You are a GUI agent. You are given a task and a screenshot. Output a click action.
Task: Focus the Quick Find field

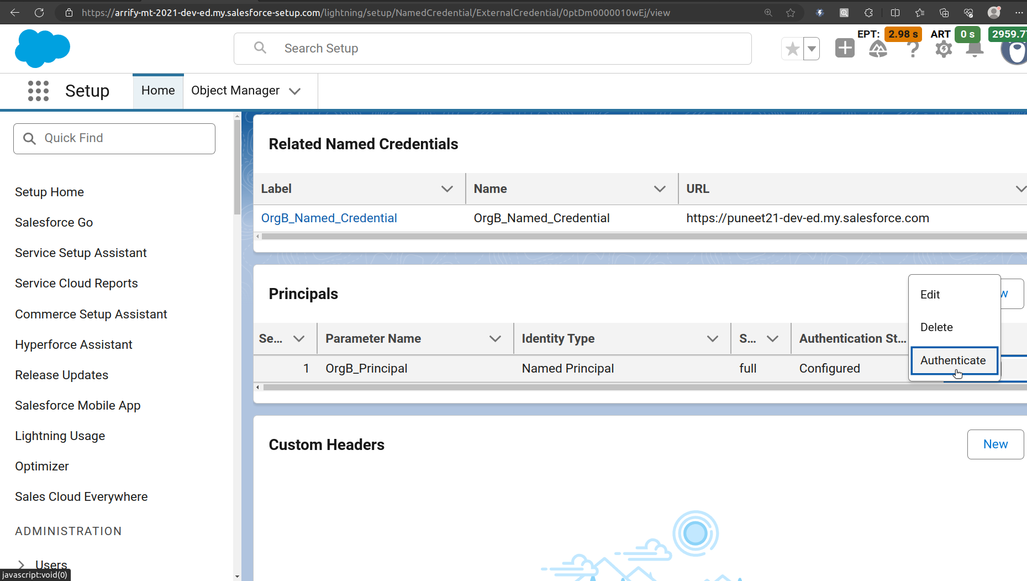[114, 138]
